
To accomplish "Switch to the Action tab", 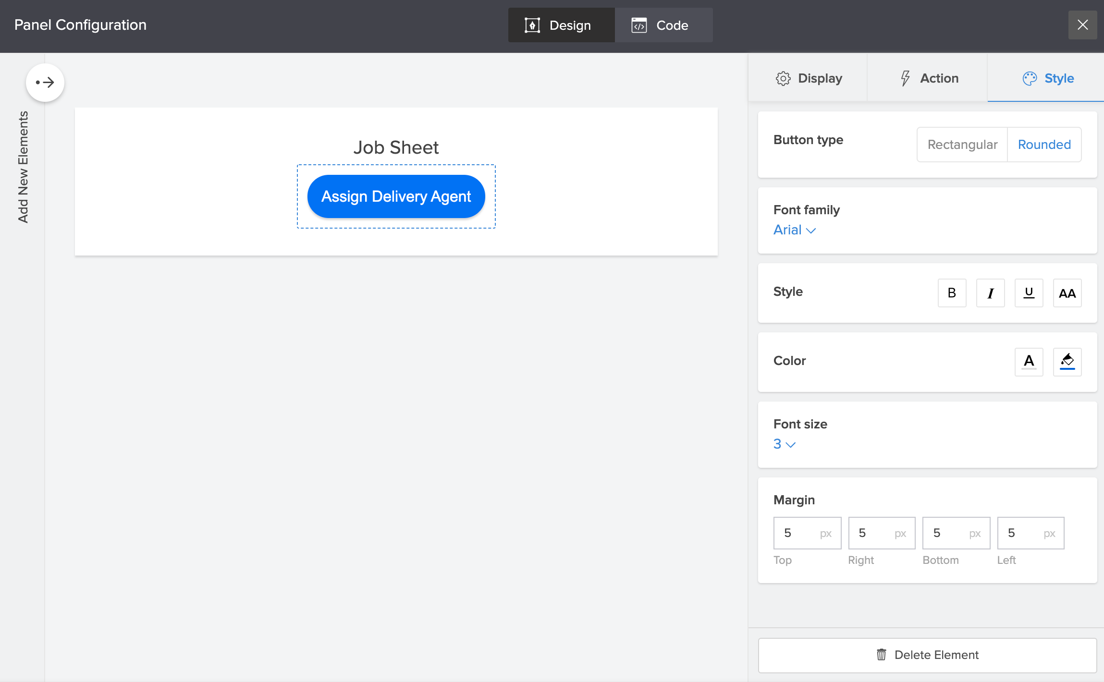I will (x=928, y=78).
